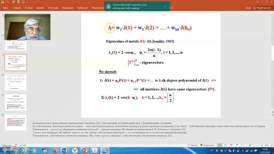Open the video clapperboard app in taskbar
Image resolution: width=274 pixels, height=154 pixels.
[x=45, y=151]
